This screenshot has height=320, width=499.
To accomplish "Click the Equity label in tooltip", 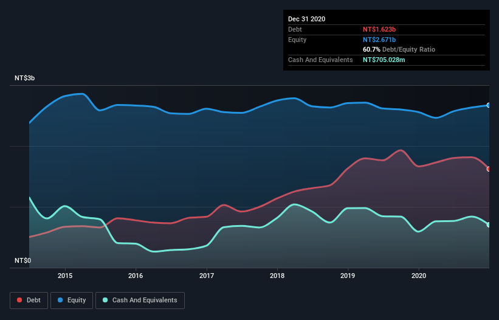I will 297,40.
